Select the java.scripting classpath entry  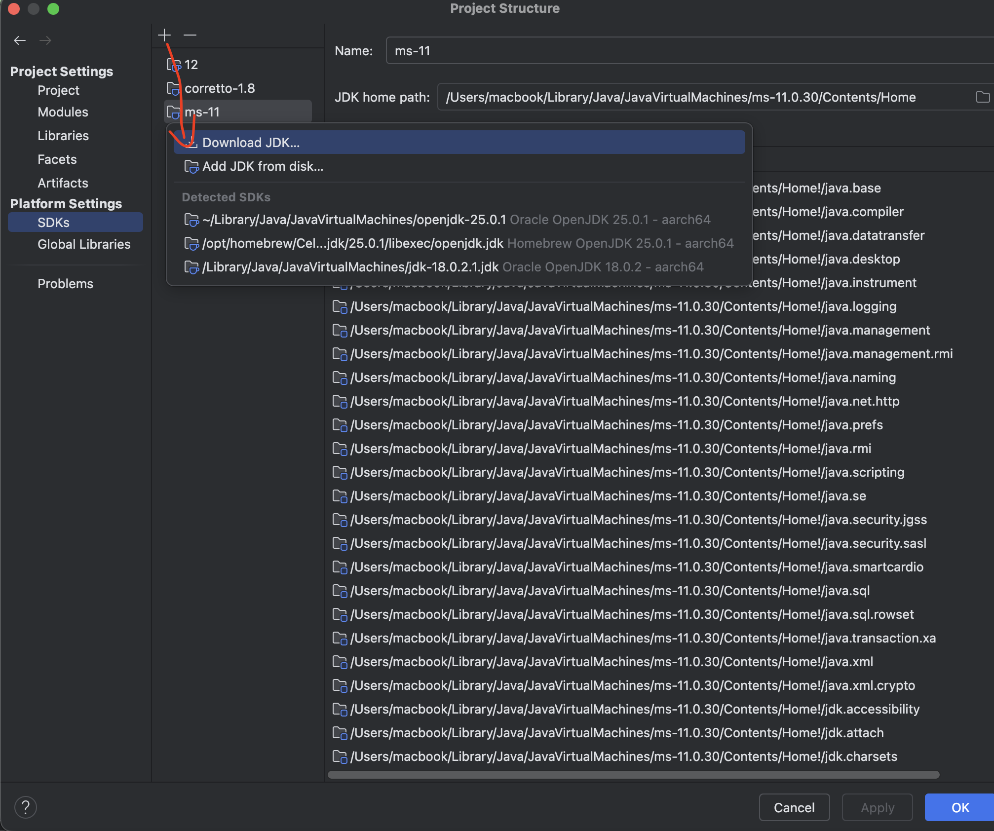click(618, 472)
